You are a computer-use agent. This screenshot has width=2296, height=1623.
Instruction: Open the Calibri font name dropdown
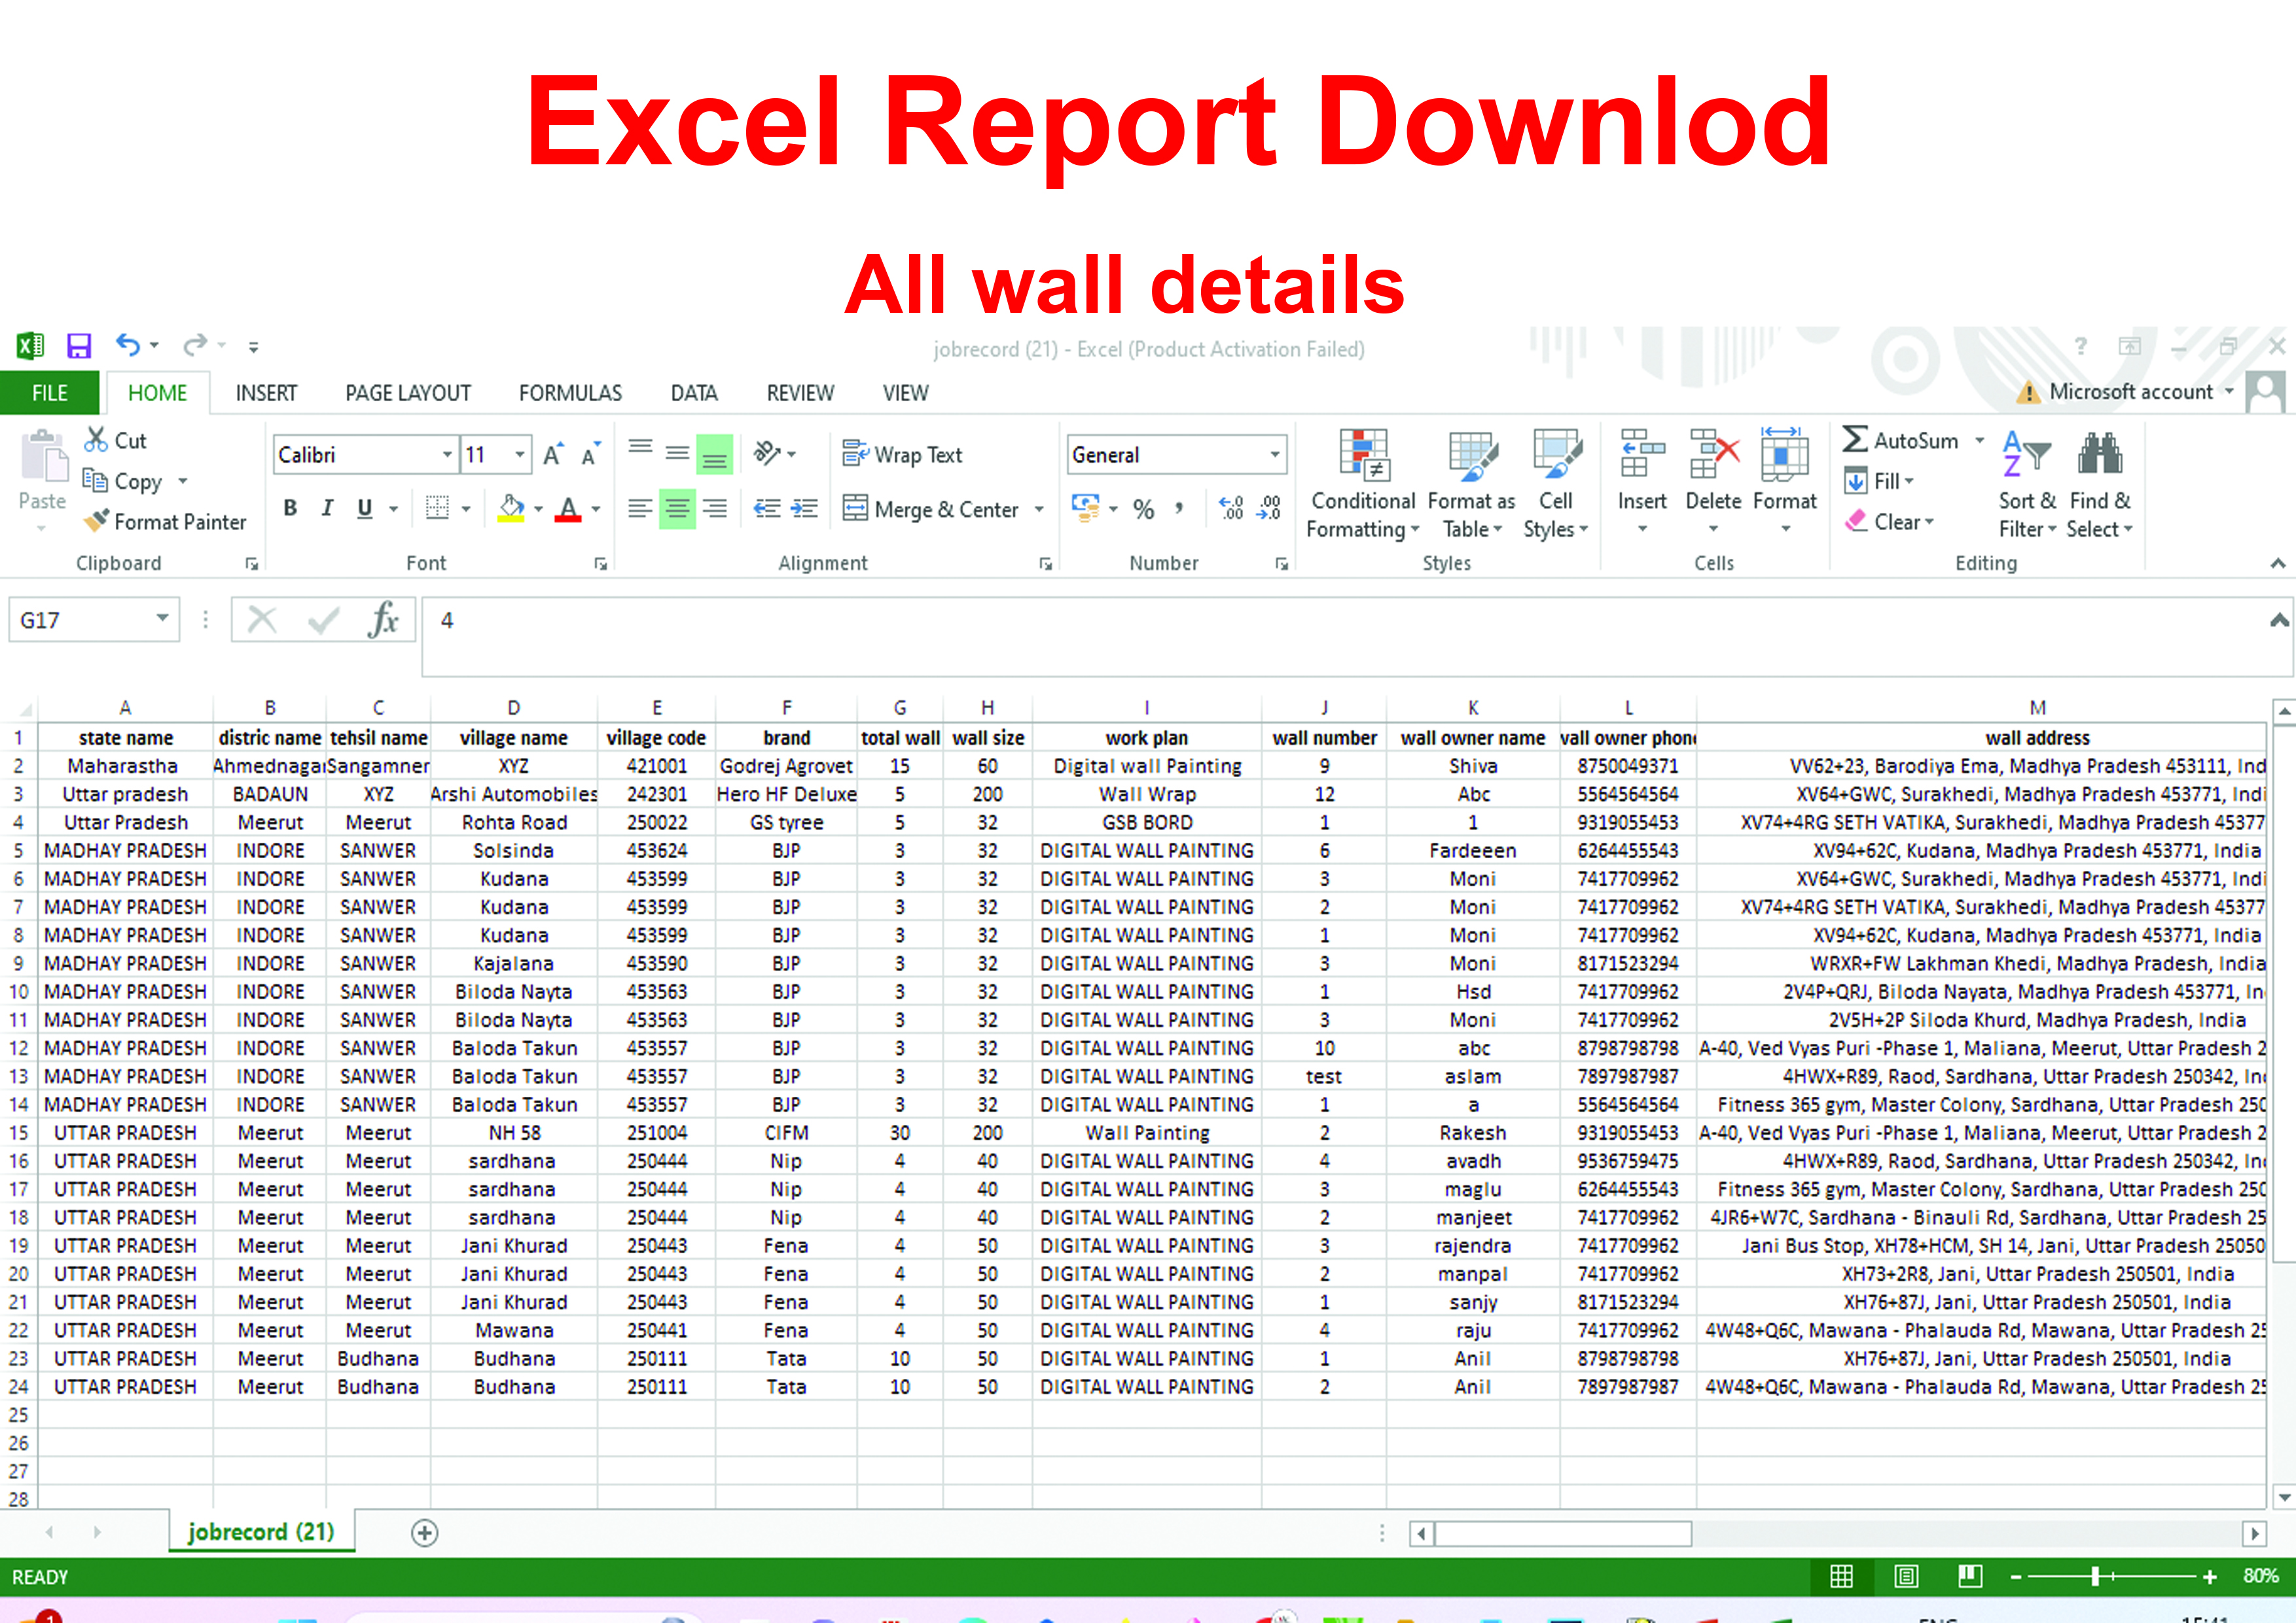pos(447,454)
